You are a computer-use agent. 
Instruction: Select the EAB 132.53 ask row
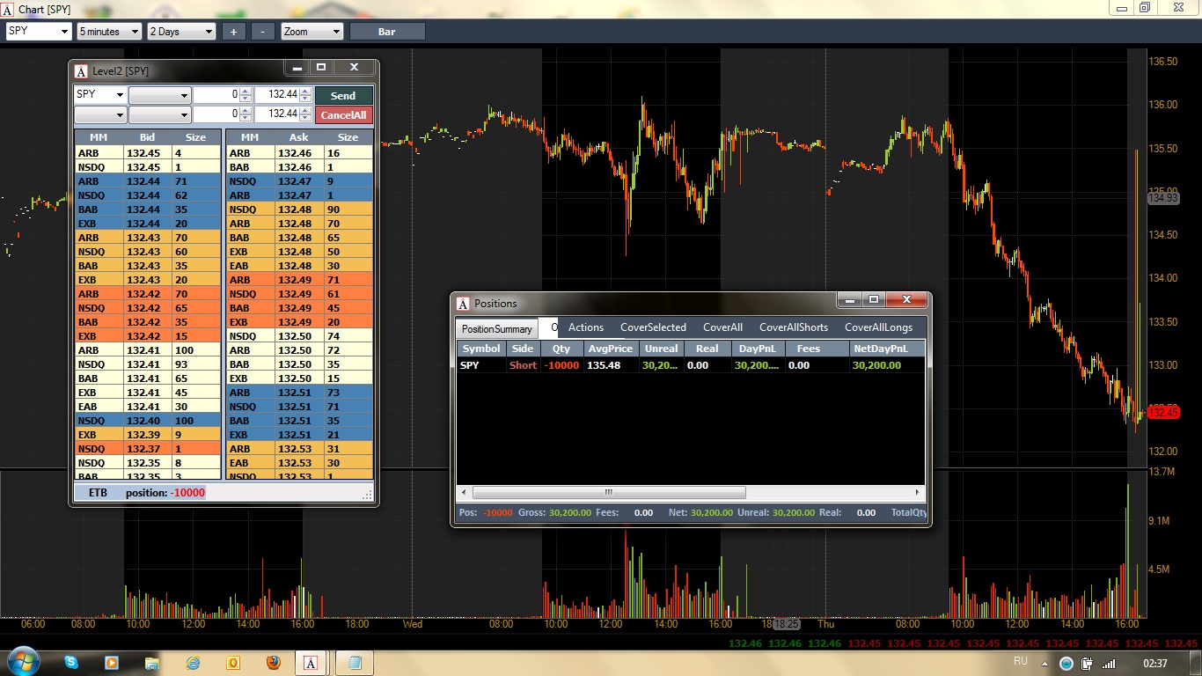300,463
